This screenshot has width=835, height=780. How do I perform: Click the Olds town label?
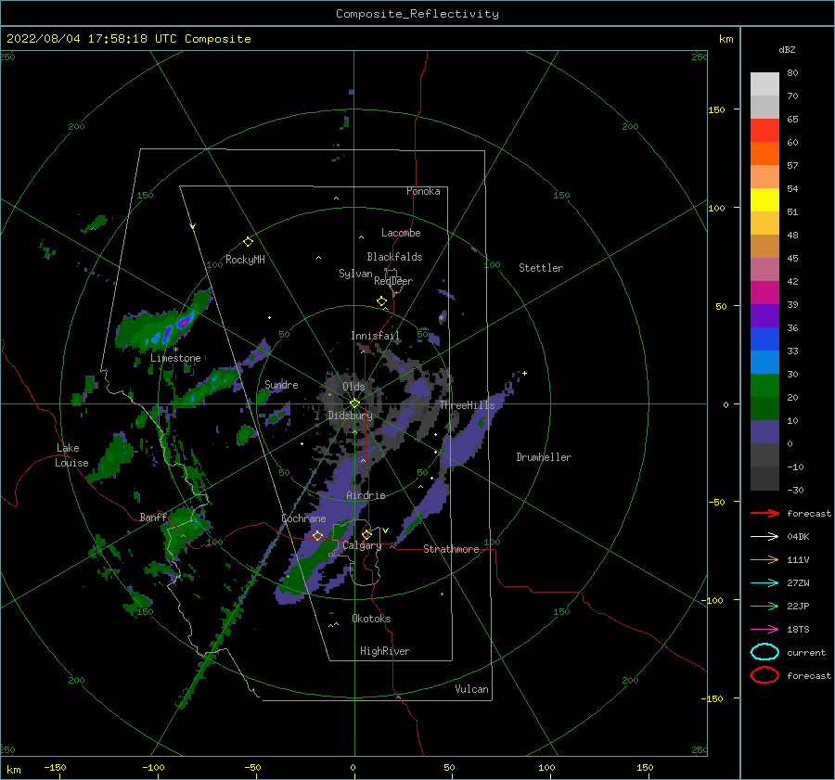point(353,387)
